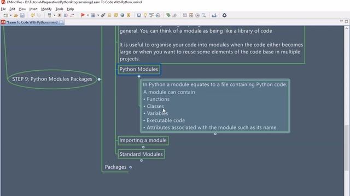350x196 pixels.
Task: Maximize the editor pane using its corner icon
Action: [346, 22]
